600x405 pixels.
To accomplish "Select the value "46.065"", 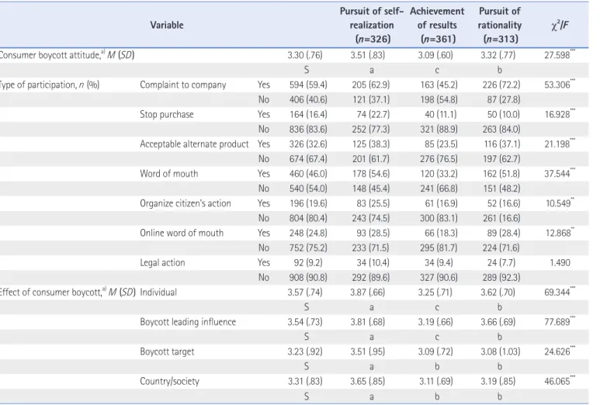I will pyautogui.click(x=557, y=381).
